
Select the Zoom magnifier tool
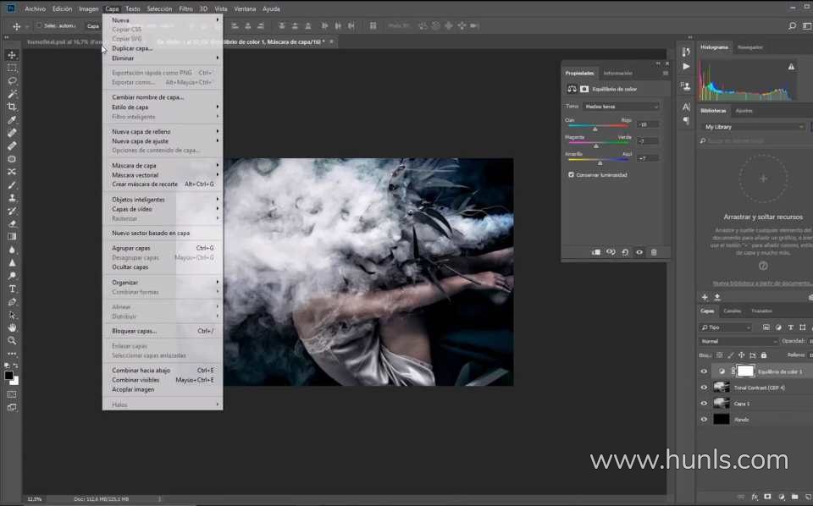pyautogui.click(x=12, y=340)
